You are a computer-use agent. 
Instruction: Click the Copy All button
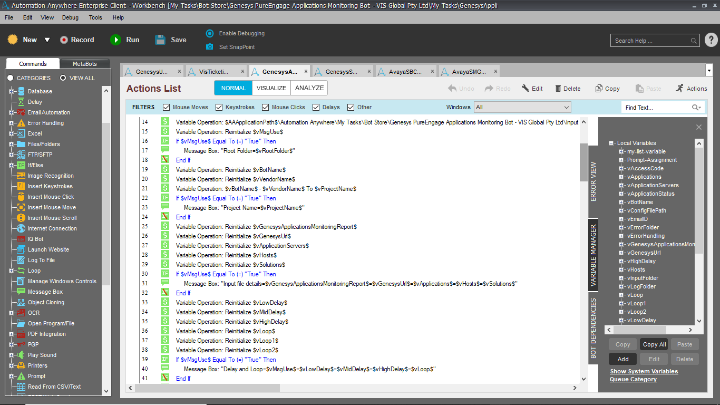(654, 344)
